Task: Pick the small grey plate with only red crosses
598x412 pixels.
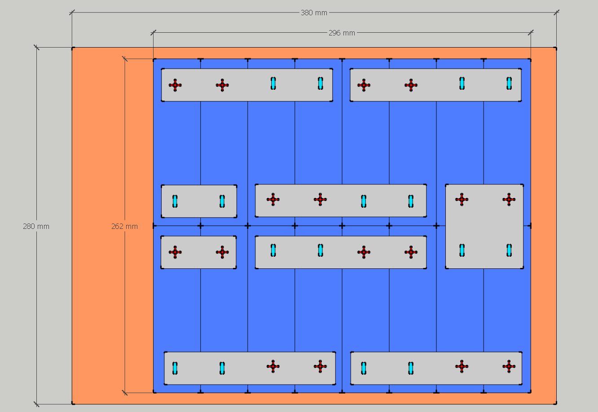Action: [198, 252]
